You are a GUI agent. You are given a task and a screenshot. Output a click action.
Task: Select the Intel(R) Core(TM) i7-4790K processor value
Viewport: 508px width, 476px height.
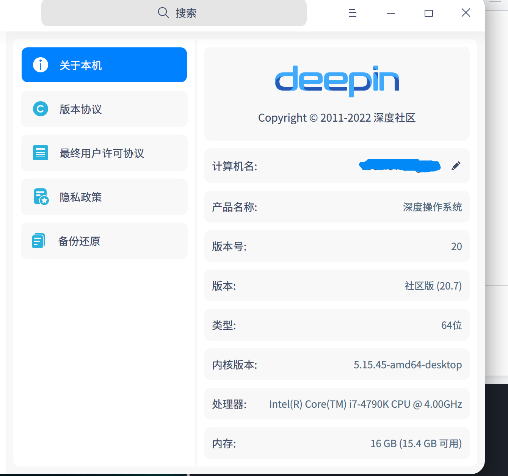click(x=365, y=404)
